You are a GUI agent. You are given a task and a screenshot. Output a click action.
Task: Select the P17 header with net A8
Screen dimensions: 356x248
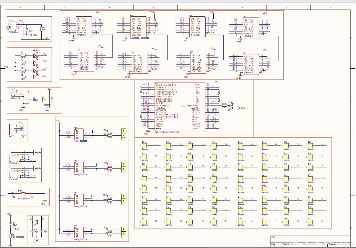[144, 222]
